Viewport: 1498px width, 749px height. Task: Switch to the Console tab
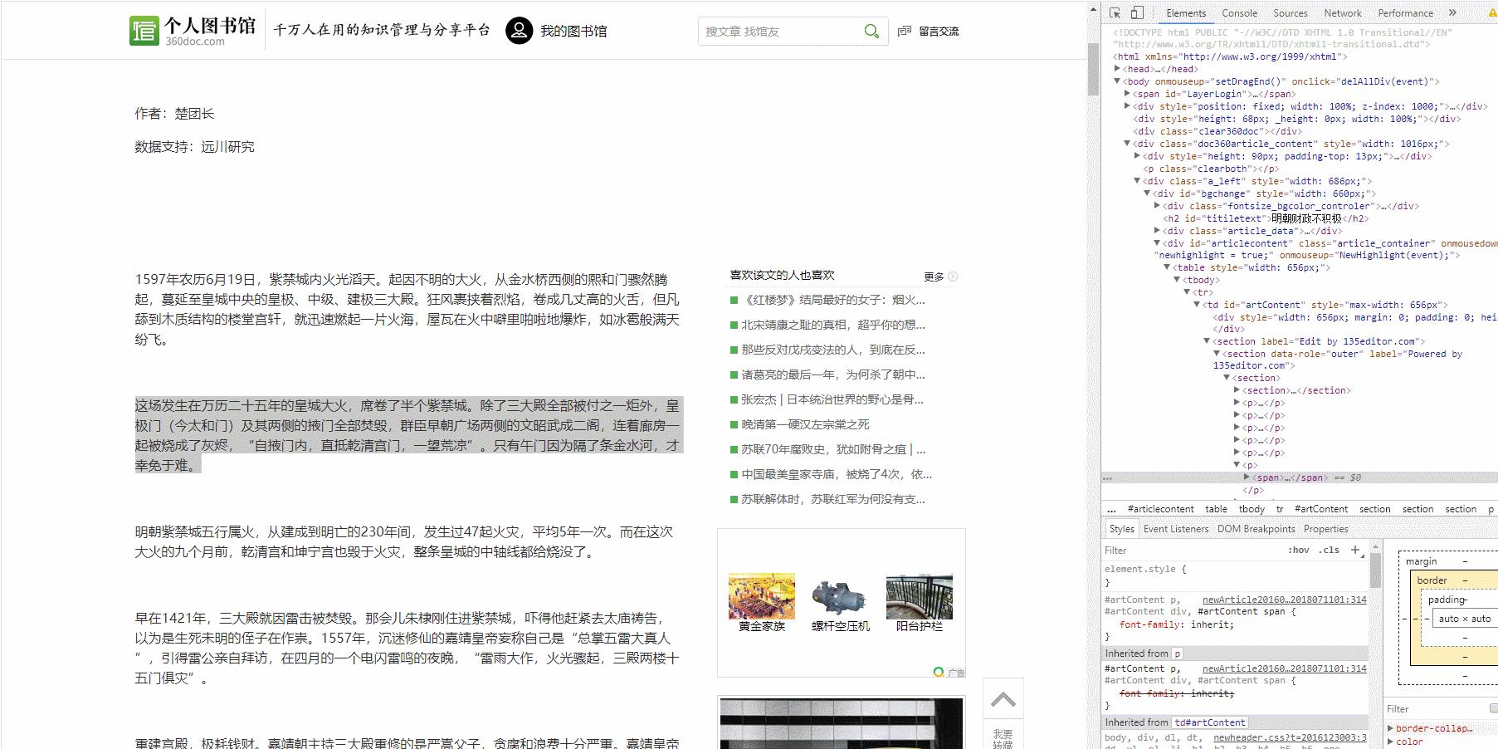point(1238,12)
